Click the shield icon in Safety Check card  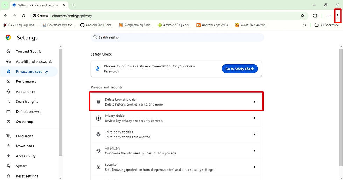pos(98,69)
